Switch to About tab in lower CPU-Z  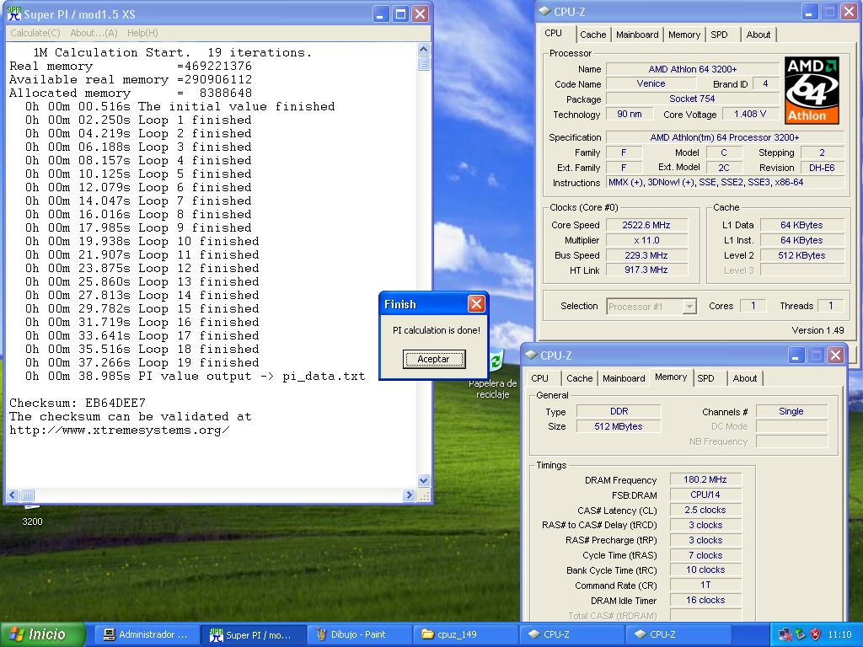pyautogui.click(x=745, y=378)
